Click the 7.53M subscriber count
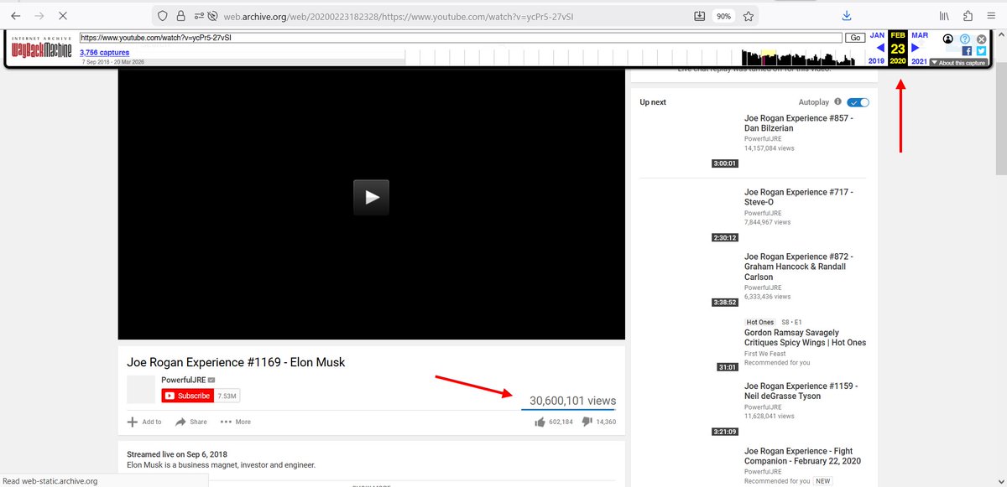Image resolution: width=1007 pixels, height=487 pixels. pos(227,396)
